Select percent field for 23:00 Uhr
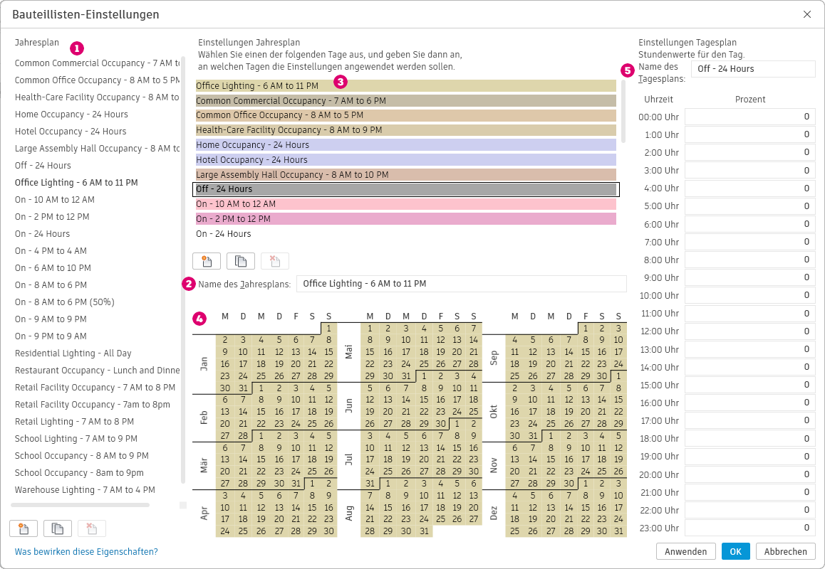The image size is (825, 569). pos(749,528)
